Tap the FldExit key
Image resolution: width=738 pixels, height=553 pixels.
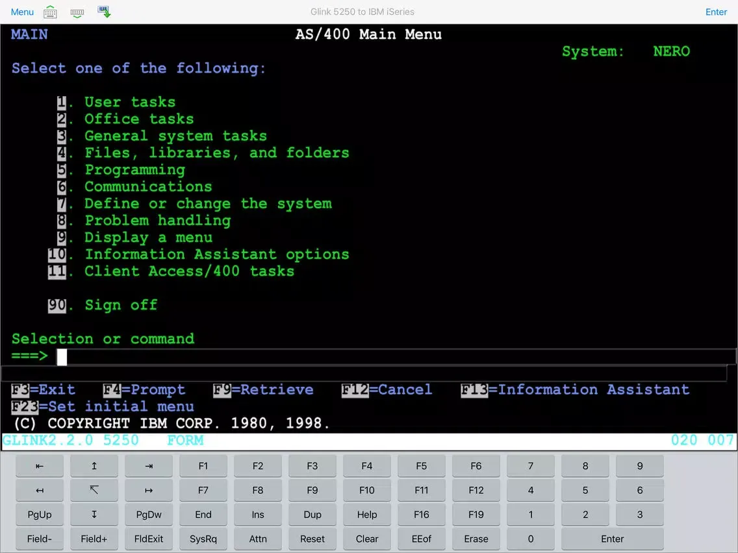click(149, 539)
